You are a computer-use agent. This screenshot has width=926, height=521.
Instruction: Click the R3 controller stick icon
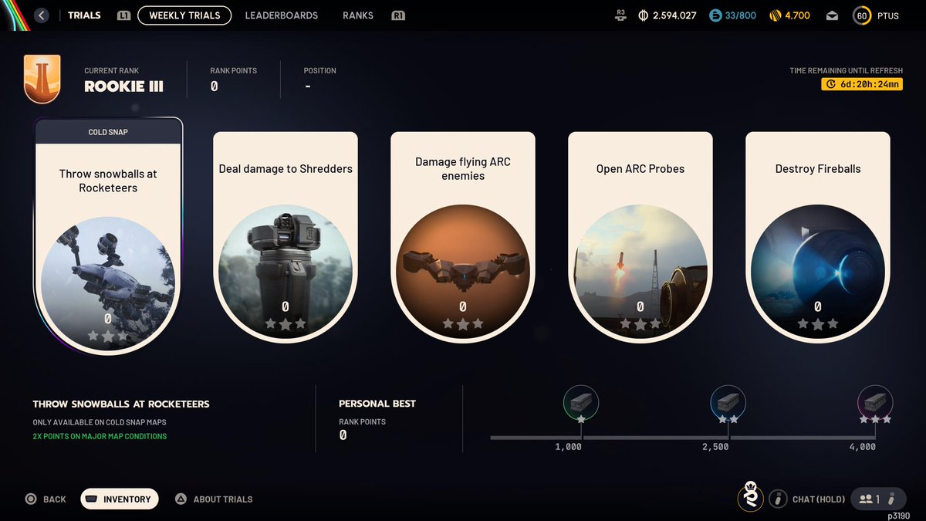click(621, 15)
